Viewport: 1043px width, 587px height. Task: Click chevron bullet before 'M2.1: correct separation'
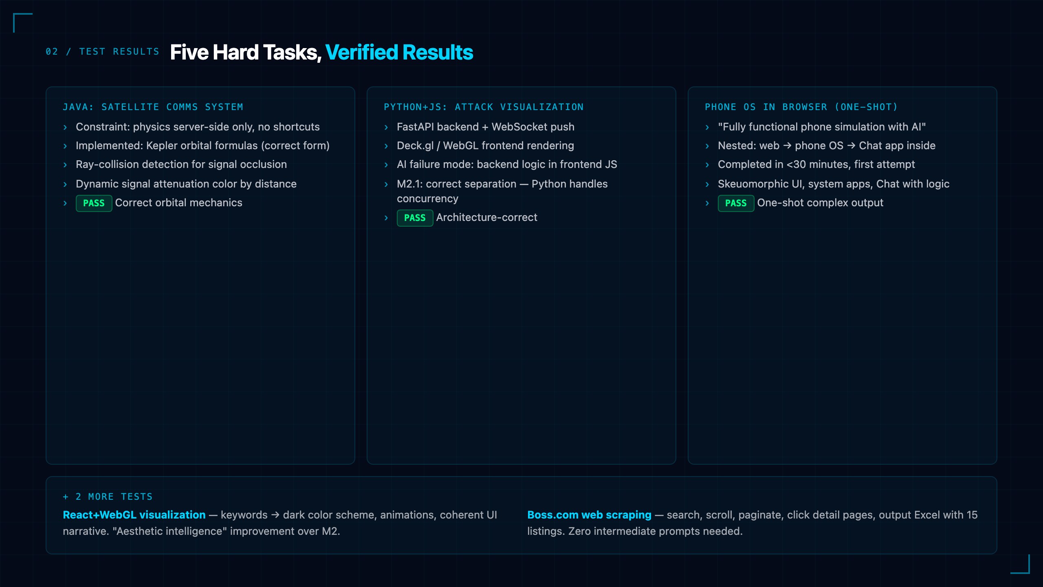386,184
